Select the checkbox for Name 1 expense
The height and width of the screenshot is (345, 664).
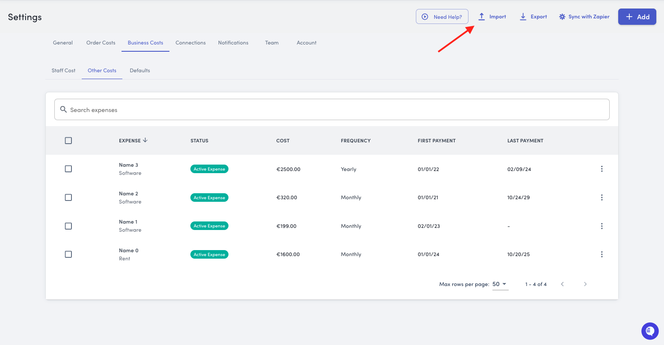tap(68, 226)
